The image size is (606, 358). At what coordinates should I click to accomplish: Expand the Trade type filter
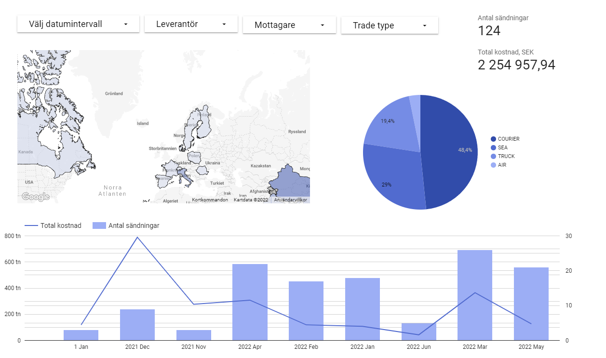click(x=390, y=26)
